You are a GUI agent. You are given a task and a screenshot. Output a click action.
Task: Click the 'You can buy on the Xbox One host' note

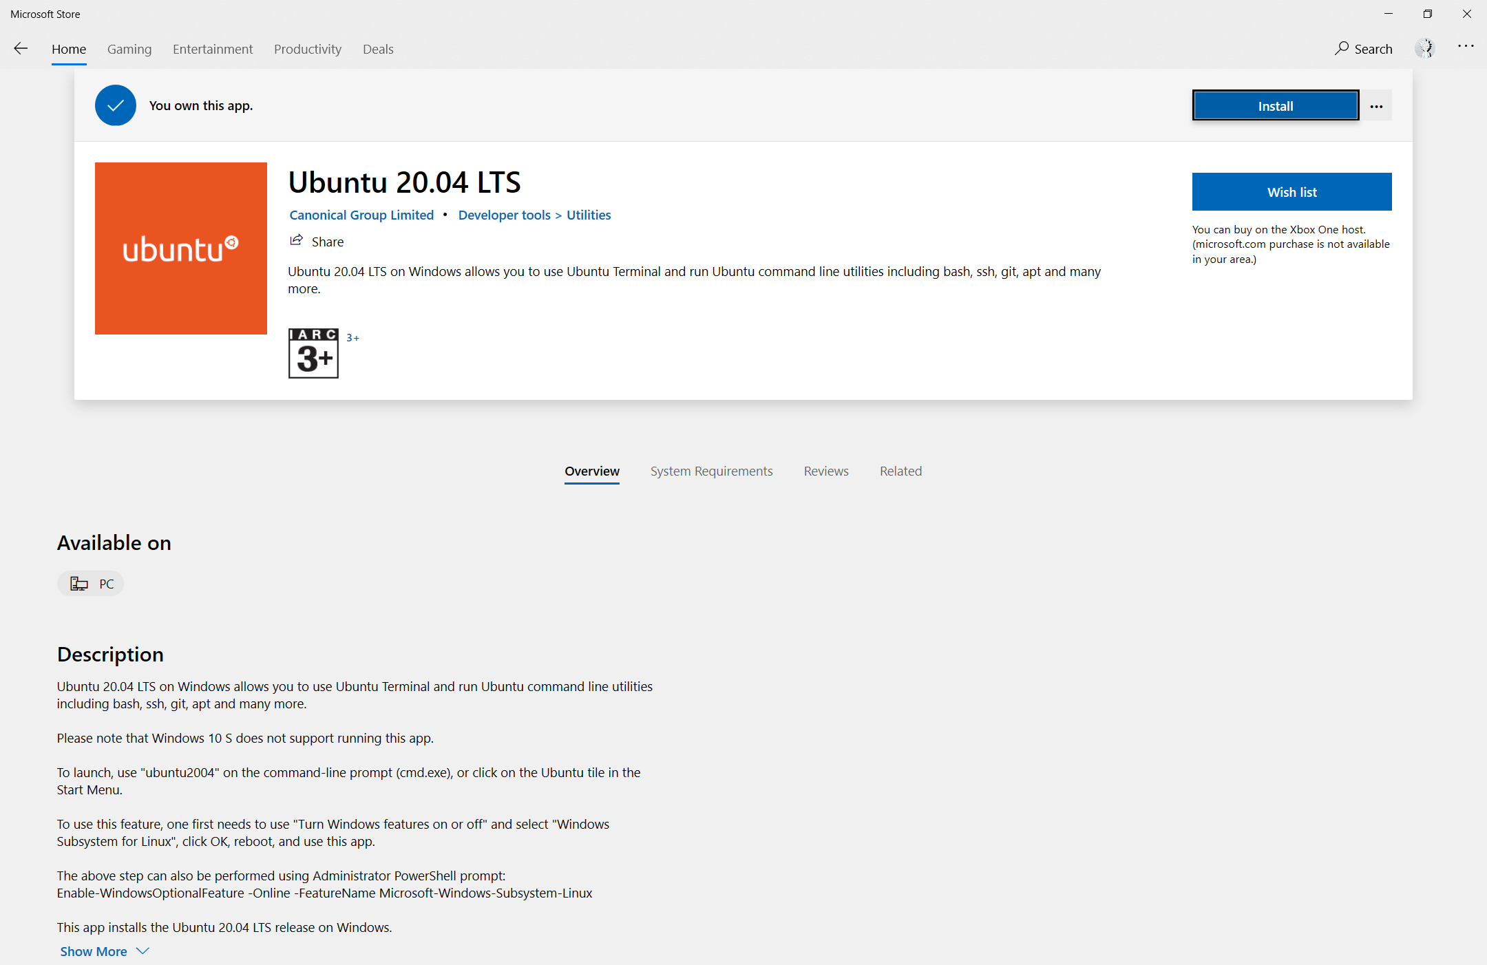coord(1291,244)
